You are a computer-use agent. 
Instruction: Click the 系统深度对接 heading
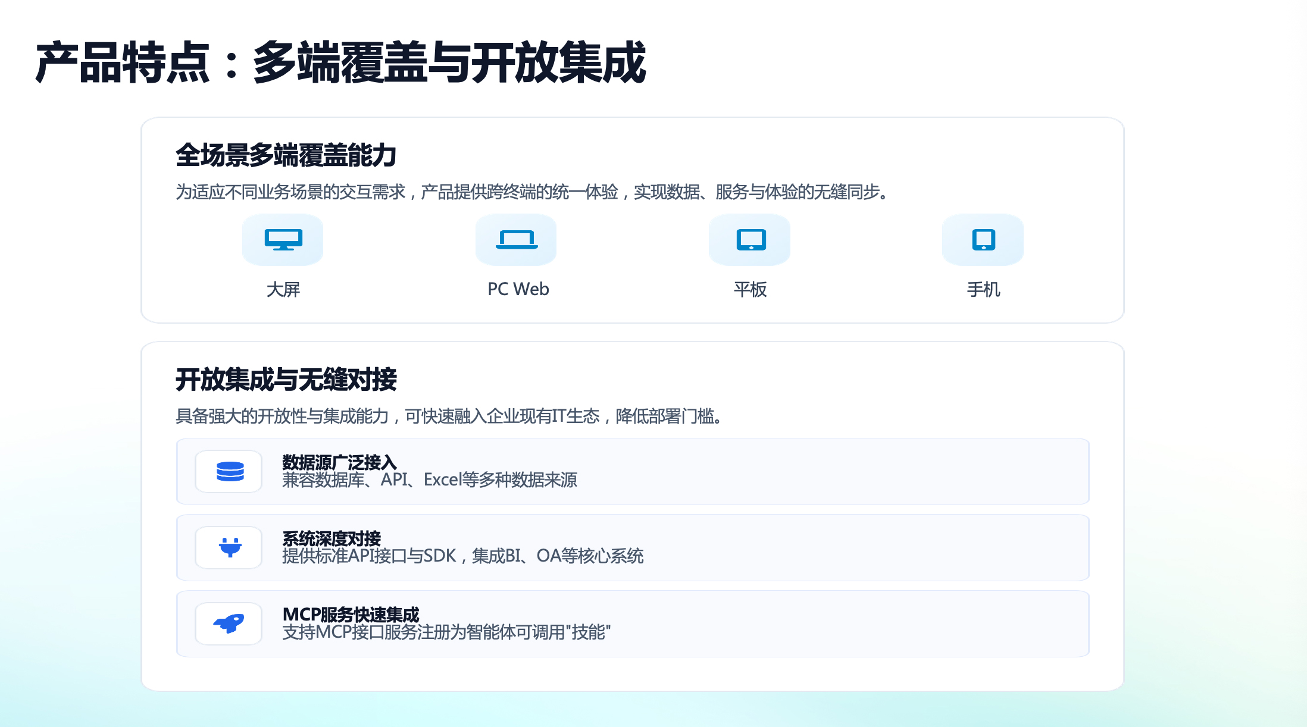pyautogui.click(x=332, y=538)
